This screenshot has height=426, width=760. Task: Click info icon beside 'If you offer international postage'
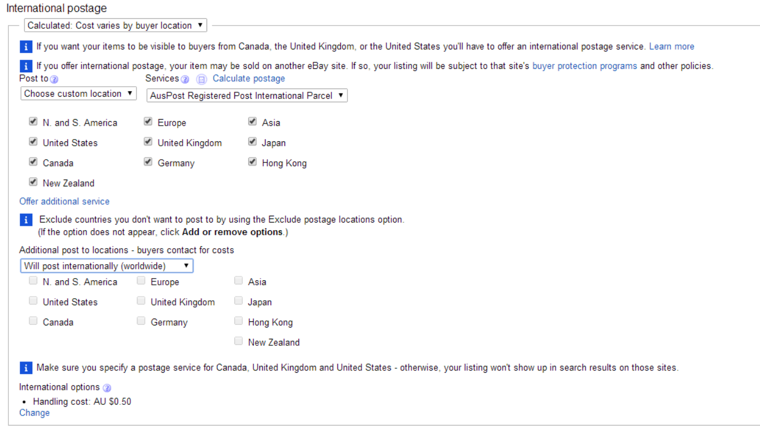pyautogui.click(x=26, y=66)
